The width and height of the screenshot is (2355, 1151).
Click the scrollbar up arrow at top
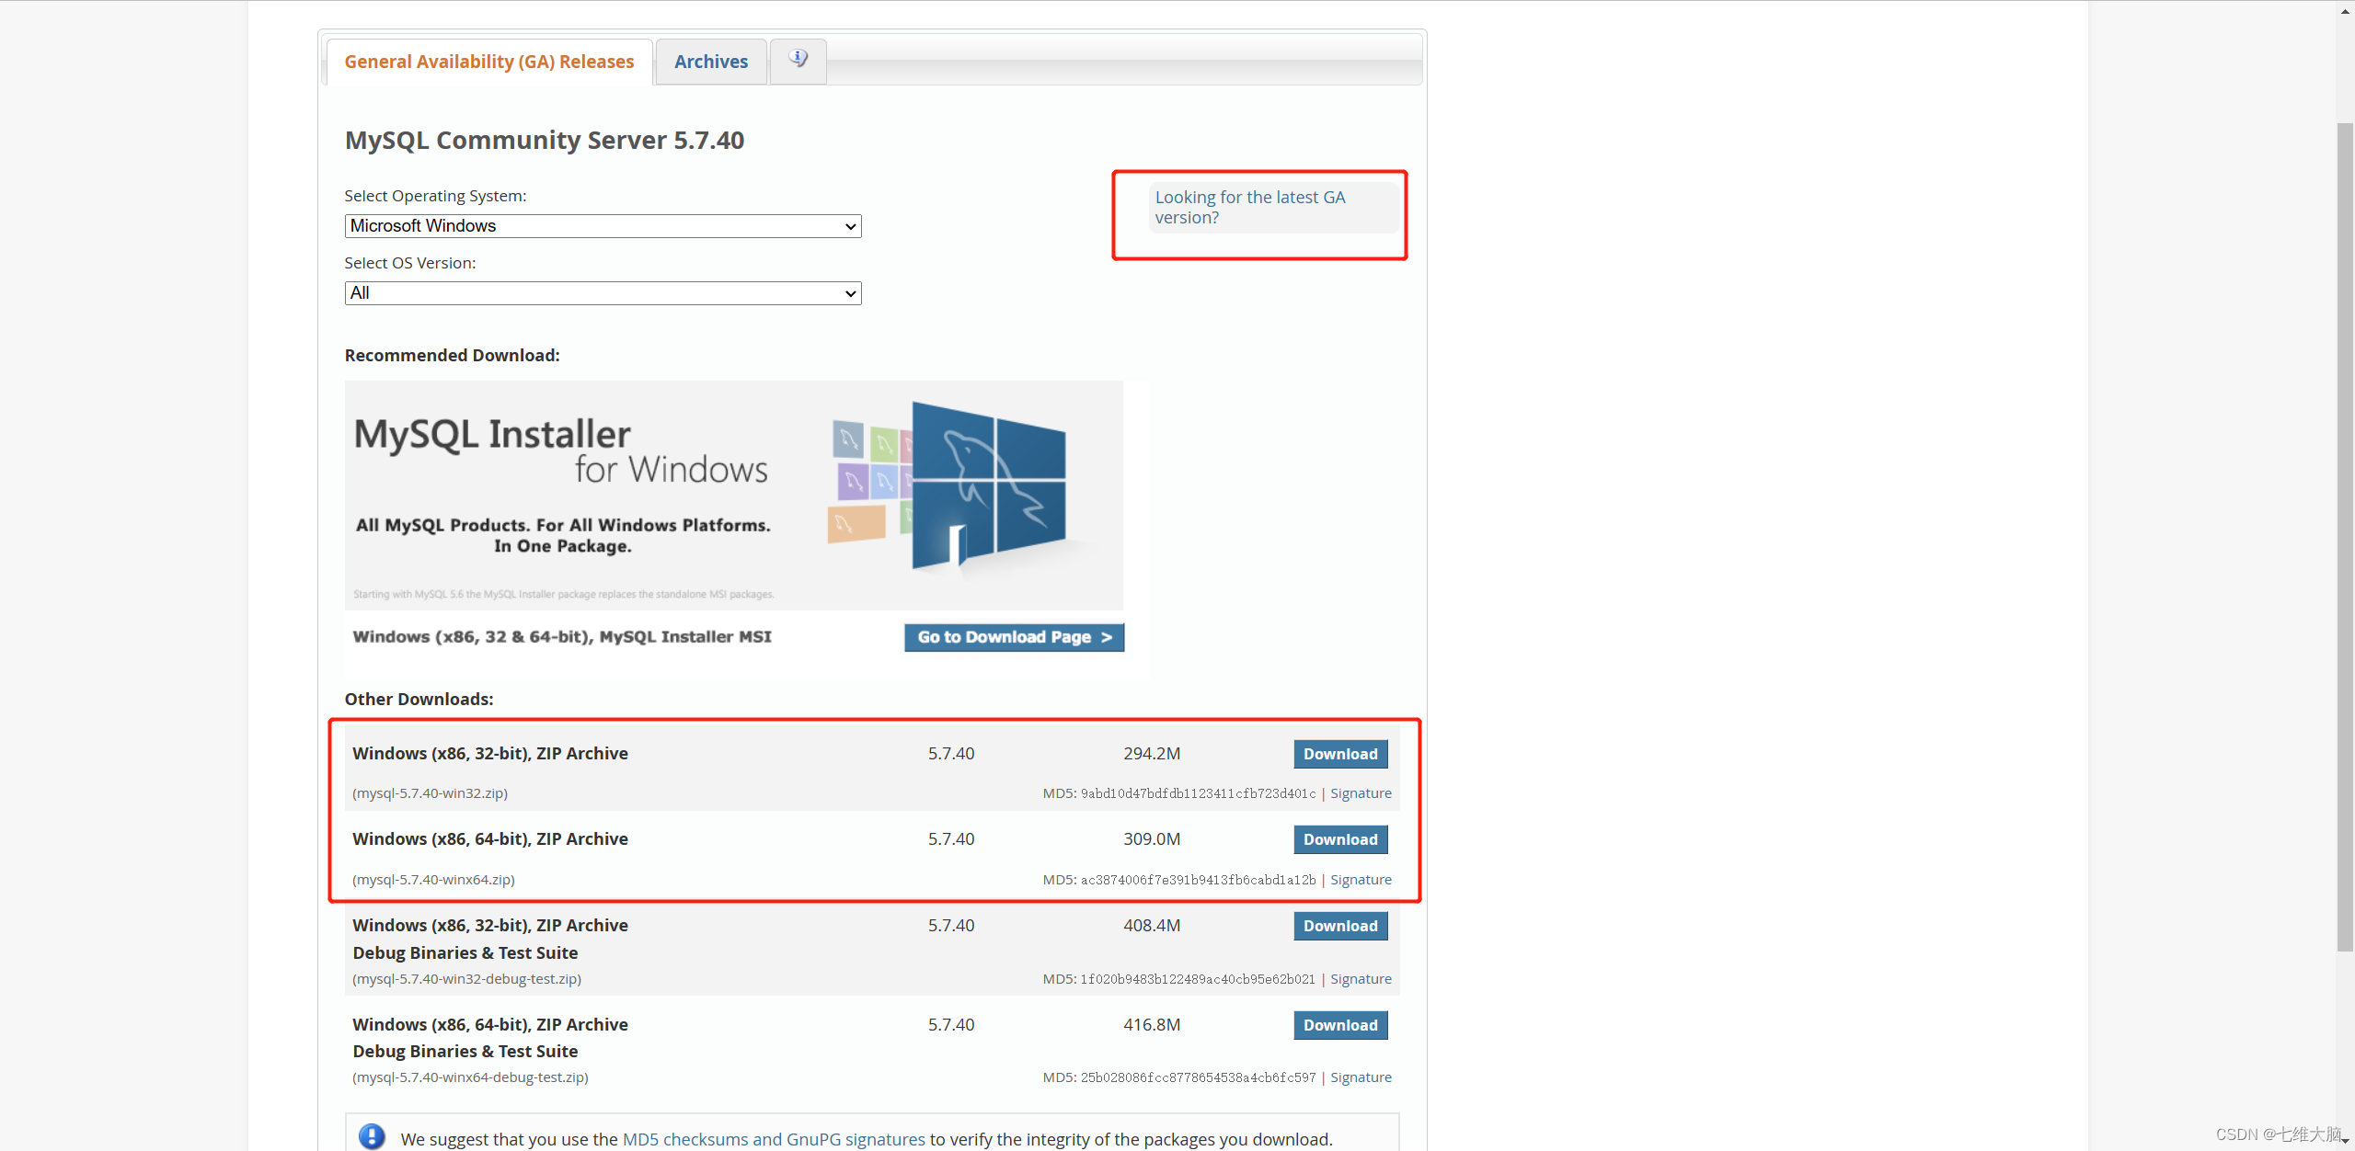(x=2345, y=11)
